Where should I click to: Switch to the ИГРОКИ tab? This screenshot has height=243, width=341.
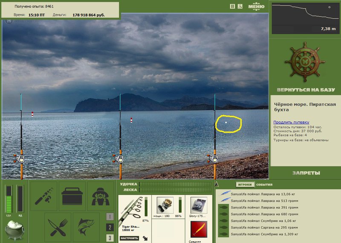(x=245, y=185)
